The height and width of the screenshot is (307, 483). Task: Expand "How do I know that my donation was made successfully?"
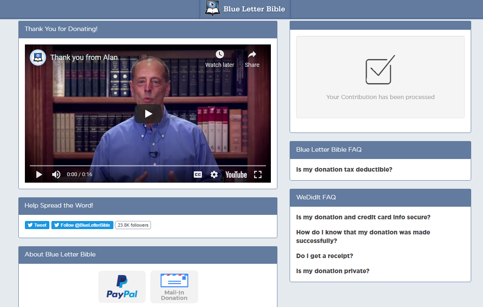click(363, 236)
